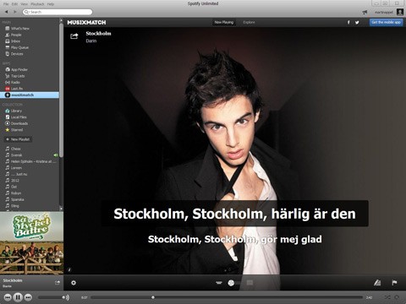Click the announcements megaphone icon

(365, 12)
